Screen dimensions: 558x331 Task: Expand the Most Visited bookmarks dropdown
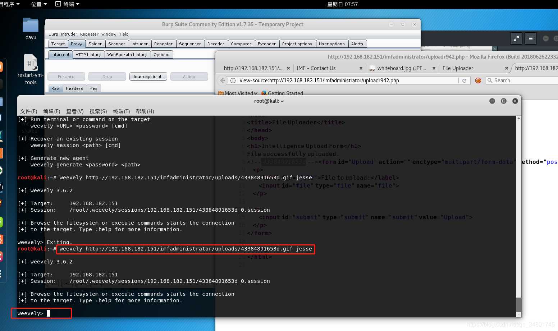coord(238,93)
